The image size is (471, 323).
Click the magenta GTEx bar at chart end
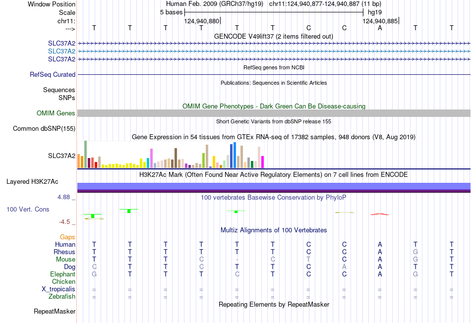[263, 162]
